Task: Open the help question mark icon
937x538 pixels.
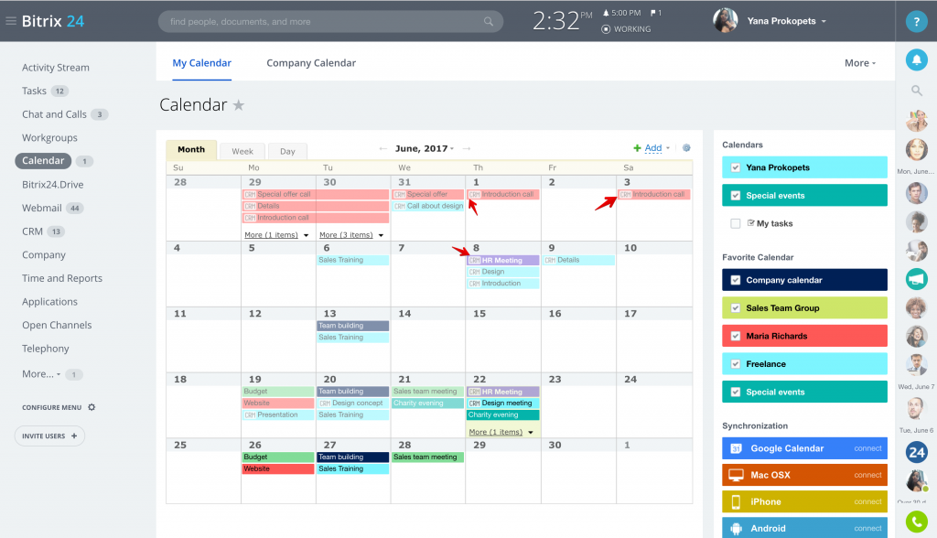Action: pyautogui.click(x=916, y=22)
